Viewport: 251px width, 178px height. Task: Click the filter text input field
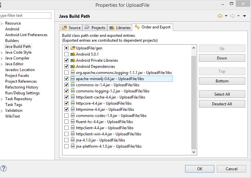(x=25, y=16)
